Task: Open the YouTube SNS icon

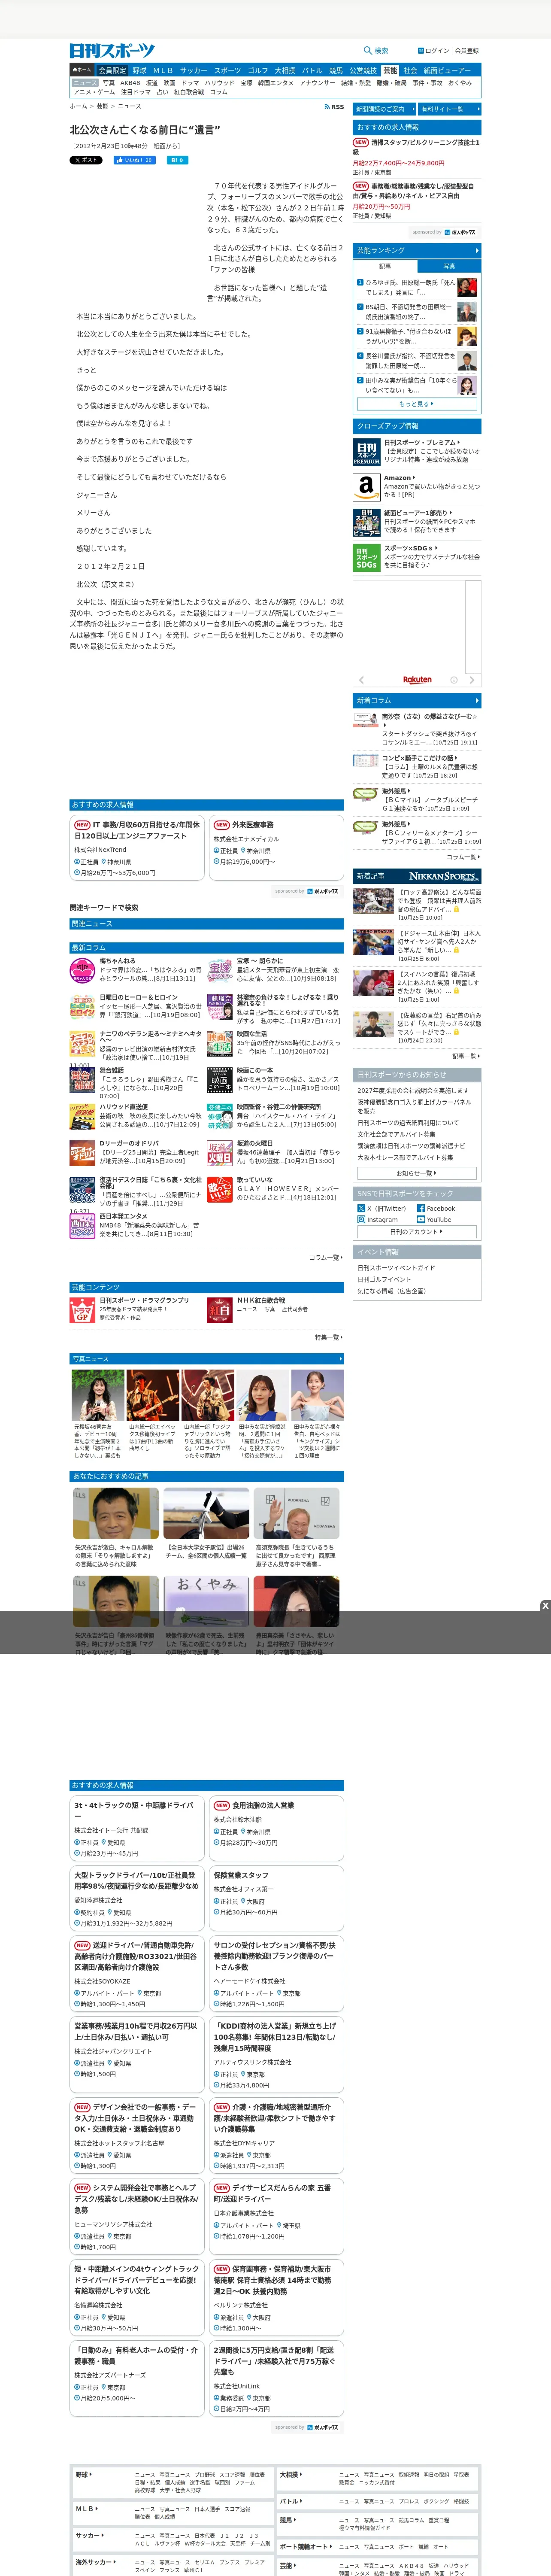Action: 421,1220
